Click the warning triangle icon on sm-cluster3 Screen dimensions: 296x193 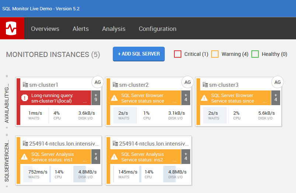(205, 98)
